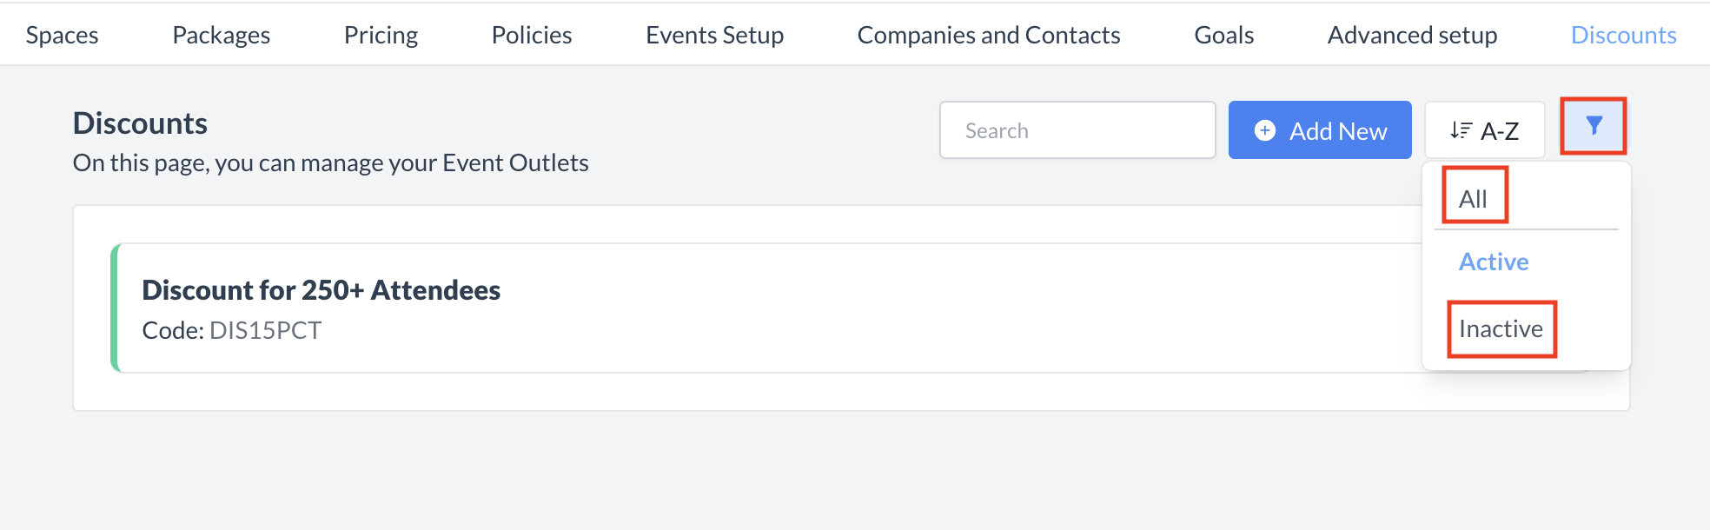Screen dimensions: 1710x530
Task: Open the Companies and Contacts tab
Action: click(x=989, y=35)
